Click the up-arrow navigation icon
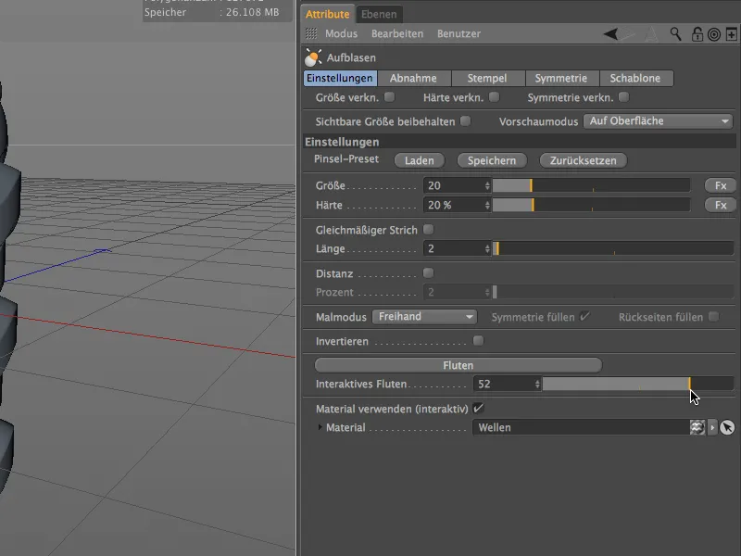The image size is (741, 556). click(x=651, y=34)
